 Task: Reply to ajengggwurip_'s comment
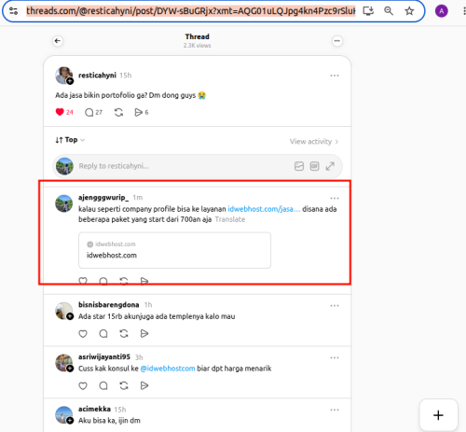tap(103, 281)
